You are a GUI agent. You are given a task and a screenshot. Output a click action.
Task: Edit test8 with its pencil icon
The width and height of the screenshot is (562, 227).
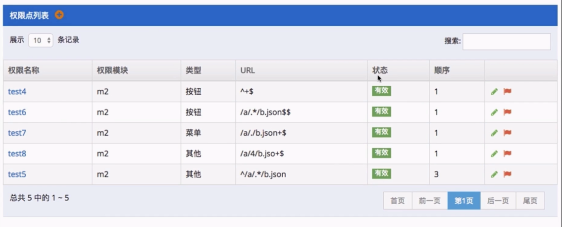point(494,154)
